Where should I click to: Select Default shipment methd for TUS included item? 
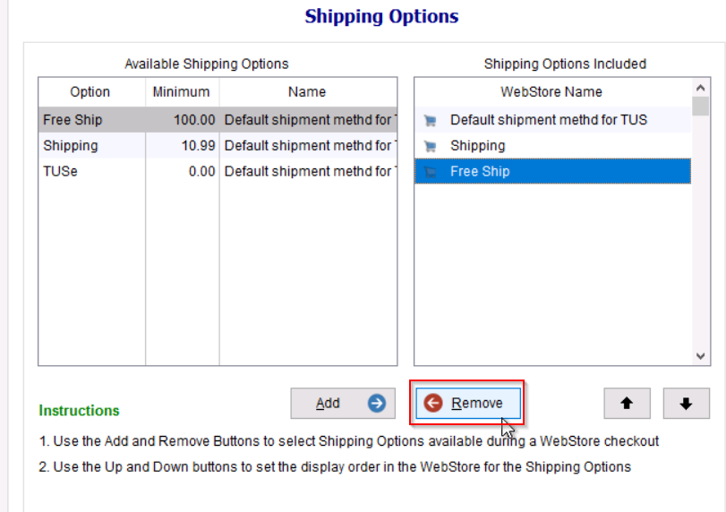(x=548, y=120)
